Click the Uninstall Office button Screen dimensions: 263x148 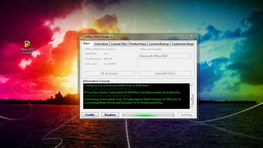click(x=165, y=74)
